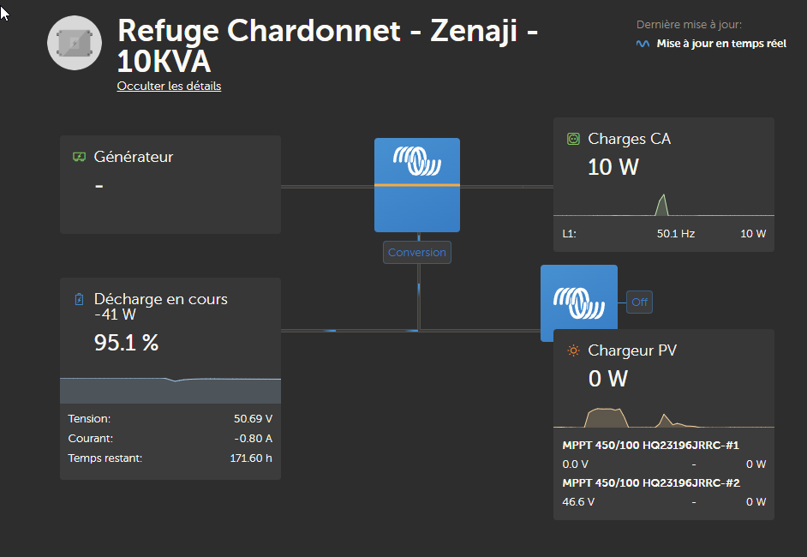This screenshot has height=557, width=807.
Task: Click the Charges CA socket icon
Action: (x=573, y=139)
